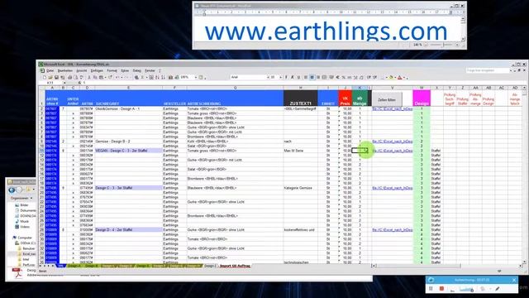Image resolution: width=529 pixels, height=298 pixels.
Task: Click the Decrease Indent icon
Action: click(369, 77)
